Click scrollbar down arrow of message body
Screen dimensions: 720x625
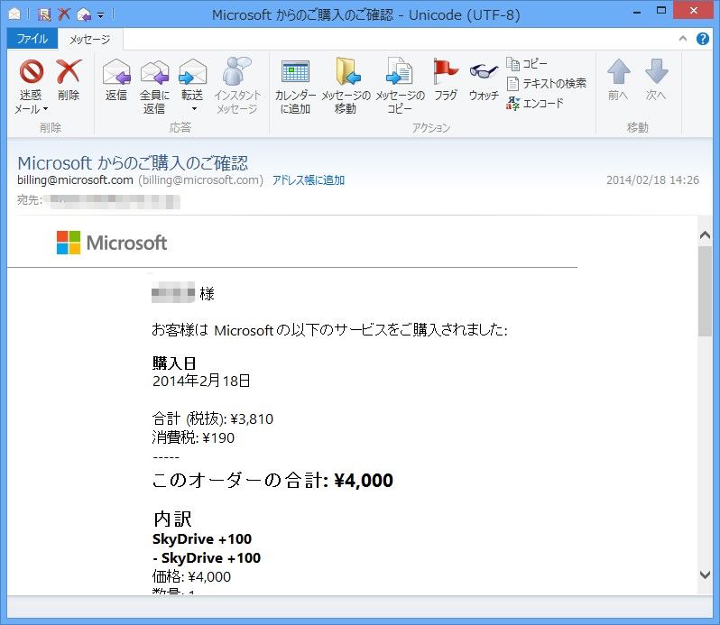[x=705, y=574]
